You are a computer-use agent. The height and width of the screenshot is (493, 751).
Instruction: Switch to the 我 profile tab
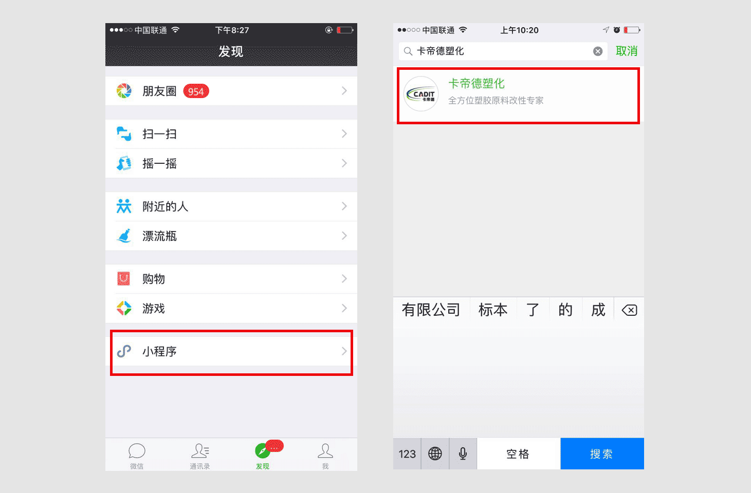(x=325, y=456)
